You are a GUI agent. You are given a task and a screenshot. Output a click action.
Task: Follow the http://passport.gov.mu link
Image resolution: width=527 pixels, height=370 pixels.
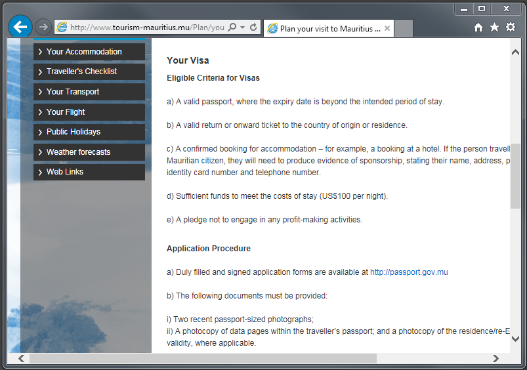409,272
